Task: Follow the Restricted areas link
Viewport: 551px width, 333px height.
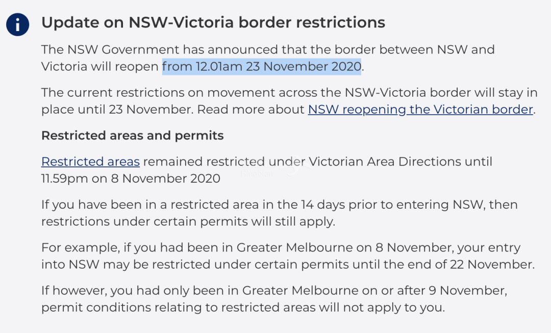Action: 90,162
